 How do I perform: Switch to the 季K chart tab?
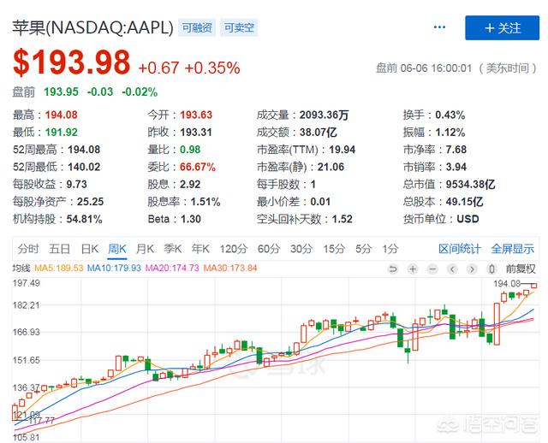tap(173, 249)
